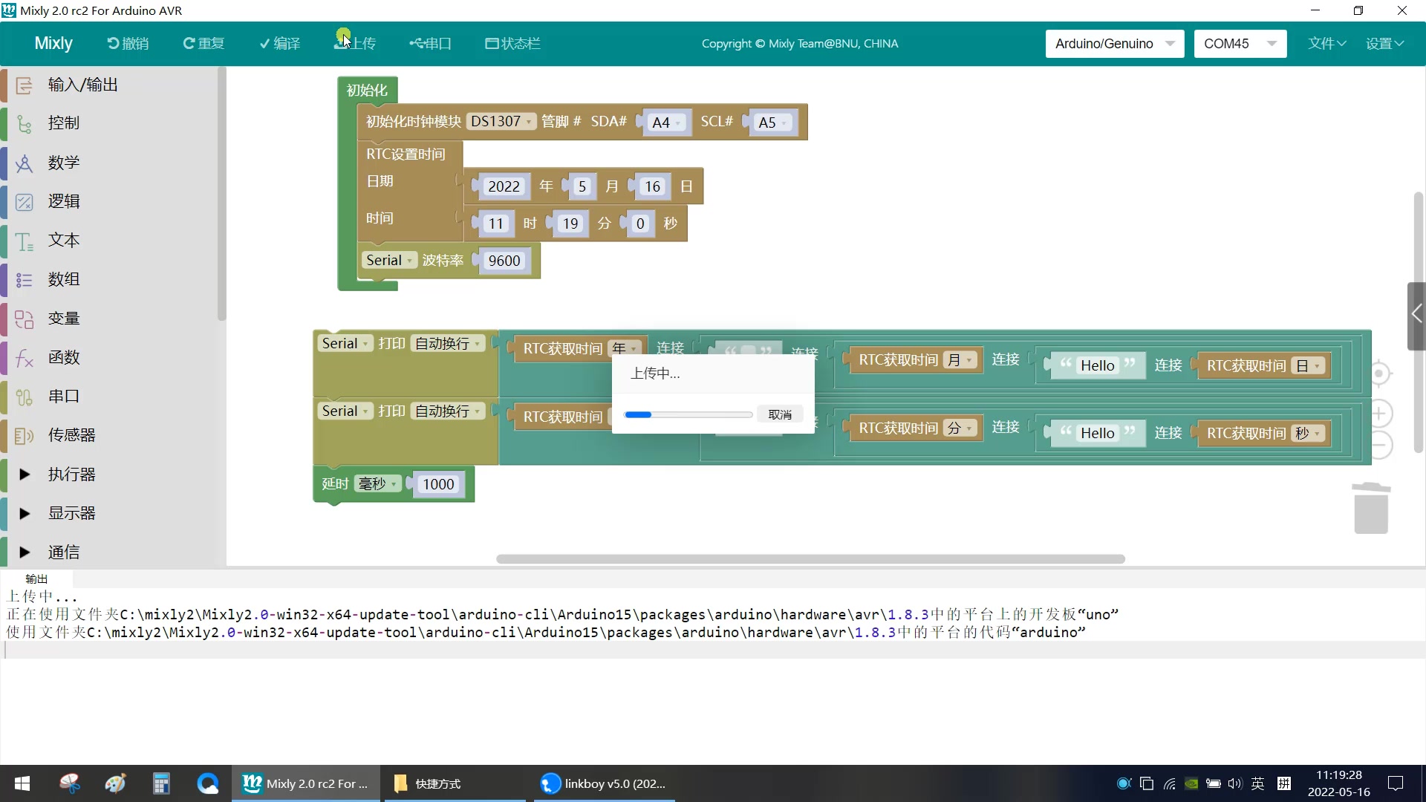
Task: Expand the Actuators category tree
Action: pyautogui.click(x=25, y=474)
